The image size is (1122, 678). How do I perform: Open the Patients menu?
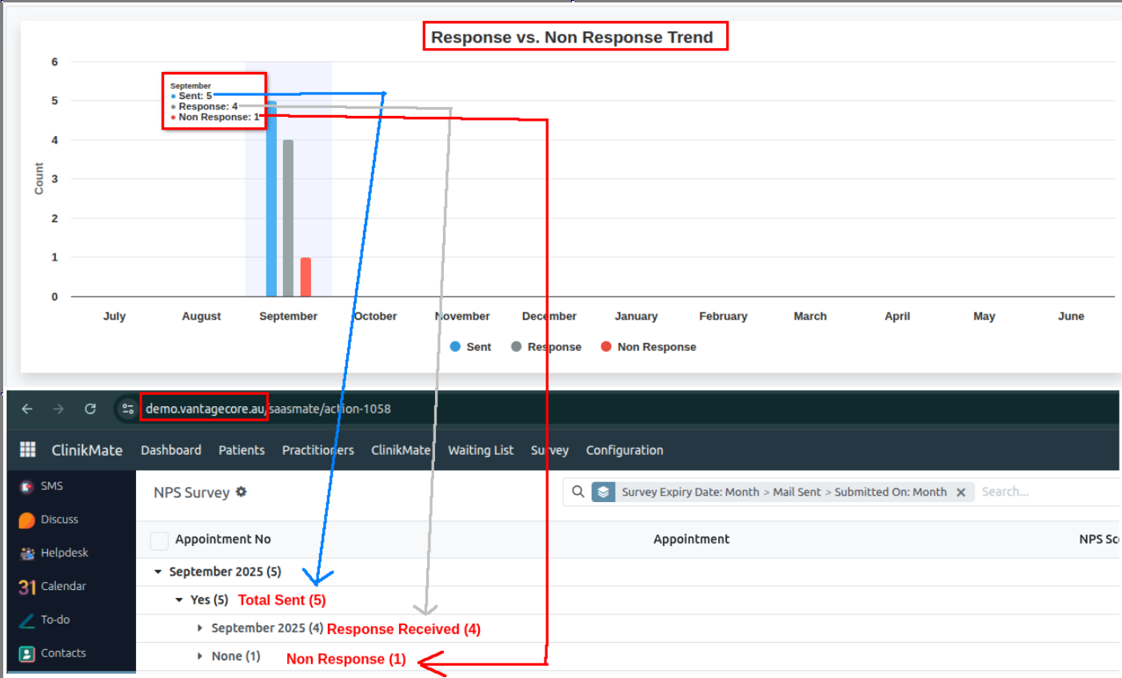[x=242, y=450]
